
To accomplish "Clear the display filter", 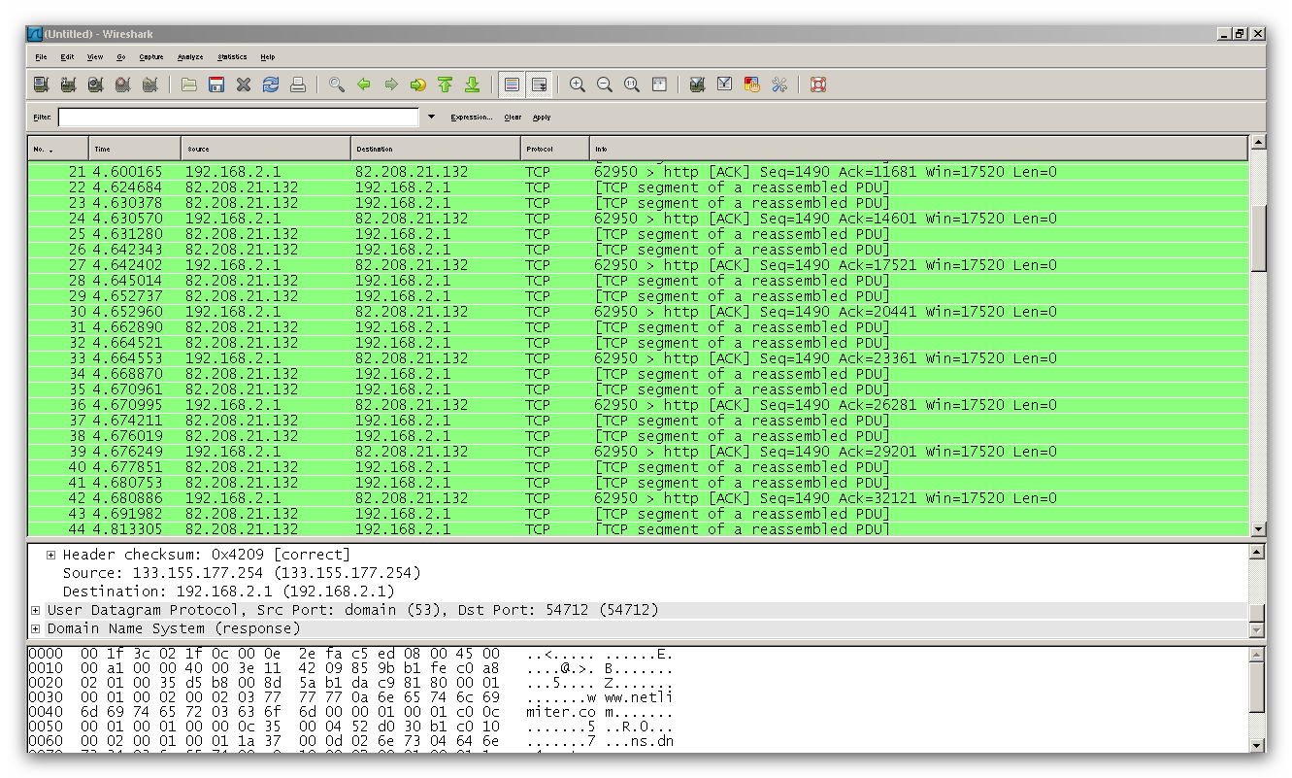I will (x=513, y=118).
